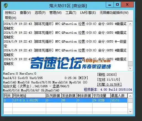Click the log pane scrollbar thumb
The width and height of the screenshot is (142, 121).
(130, 64)
